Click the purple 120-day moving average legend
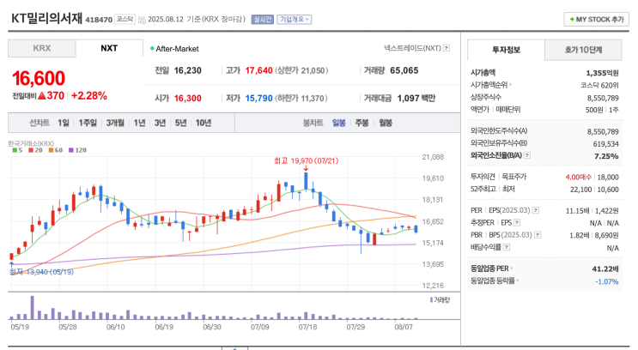Screen dimensions: 638x350 tap(77, 150)
